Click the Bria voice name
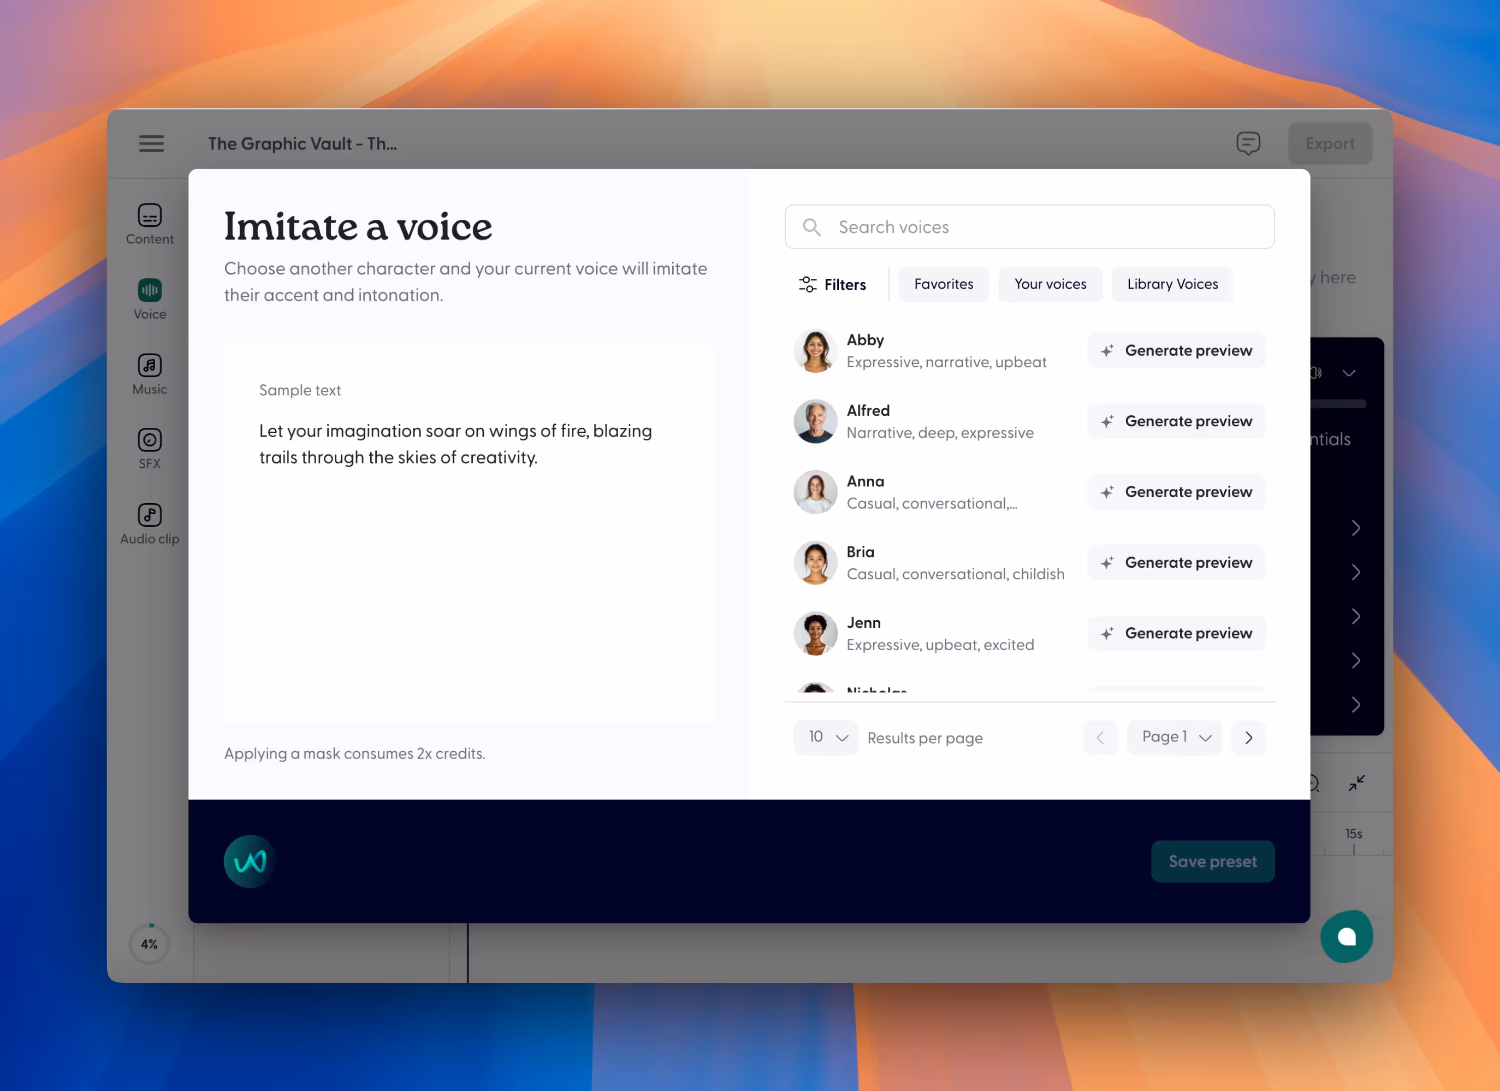The width and height of the screenshot is (1500, 1091). pos(860,553)
